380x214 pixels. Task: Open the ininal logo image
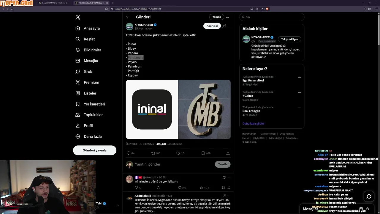click(x=152, y=109)
